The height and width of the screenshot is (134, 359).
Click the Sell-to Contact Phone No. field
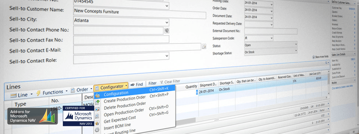(x=118, y=31)
